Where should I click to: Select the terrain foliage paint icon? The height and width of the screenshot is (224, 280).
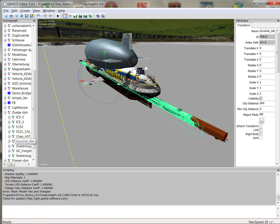pos(90,16)
